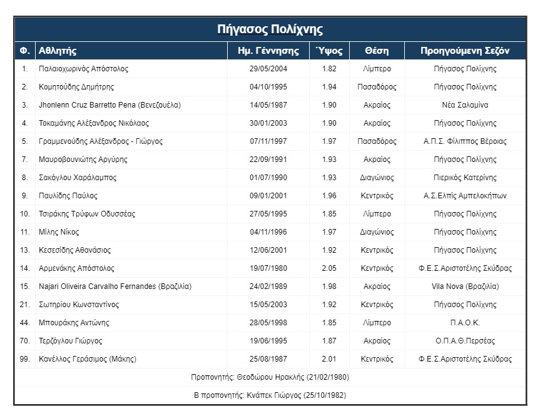Click height value 1.94
Screen dimensions: 545x416
(x=329, y=87)
